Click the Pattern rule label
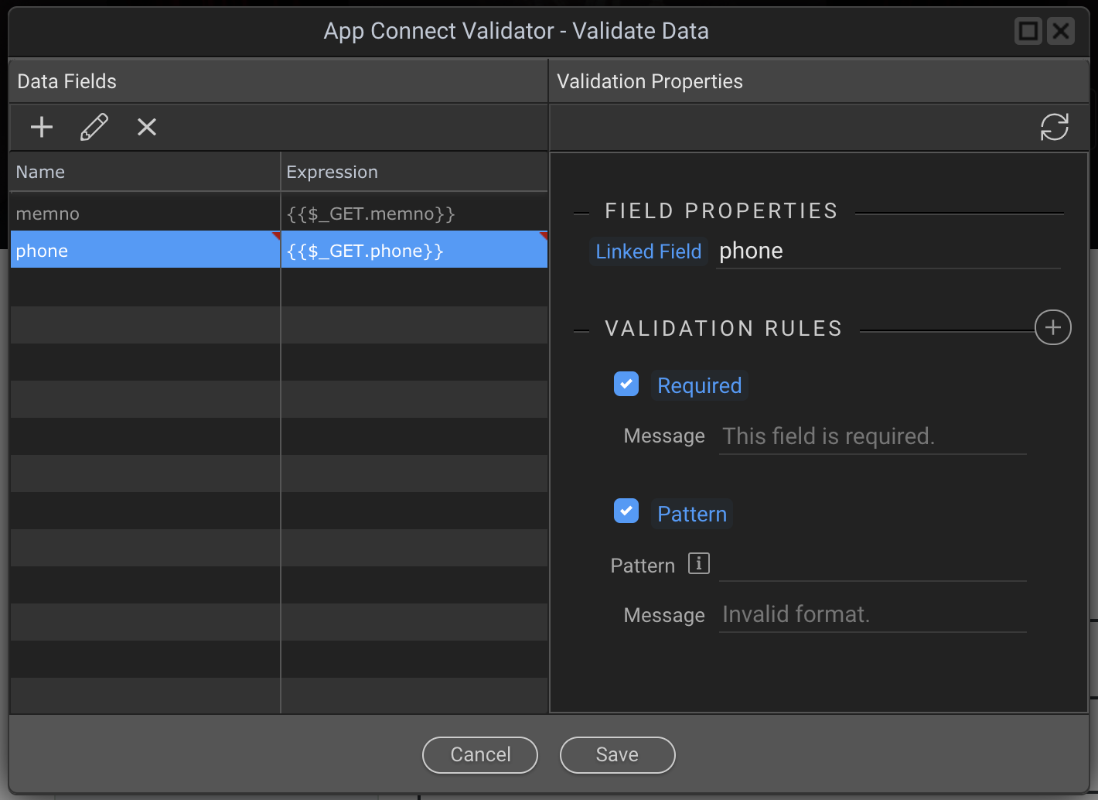Screen dimensions: 1098x800 point(692,514)
